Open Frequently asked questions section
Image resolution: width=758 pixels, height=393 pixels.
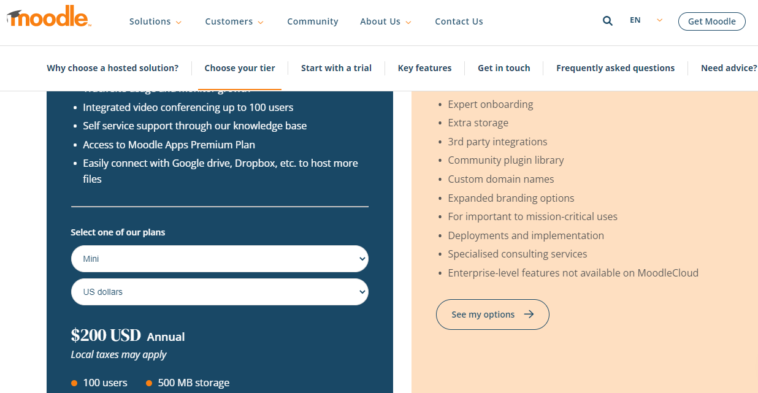click(615, 68)
